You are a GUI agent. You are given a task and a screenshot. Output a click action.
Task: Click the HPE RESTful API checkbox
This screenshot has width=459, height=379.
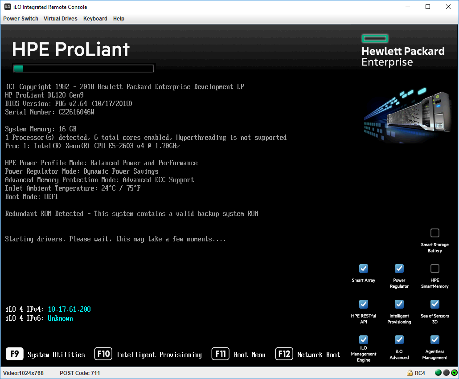pos(364,304)
